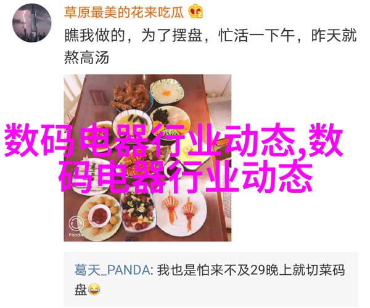Open commenter 葛天_PANDA's profile

[x=112, y=270]
